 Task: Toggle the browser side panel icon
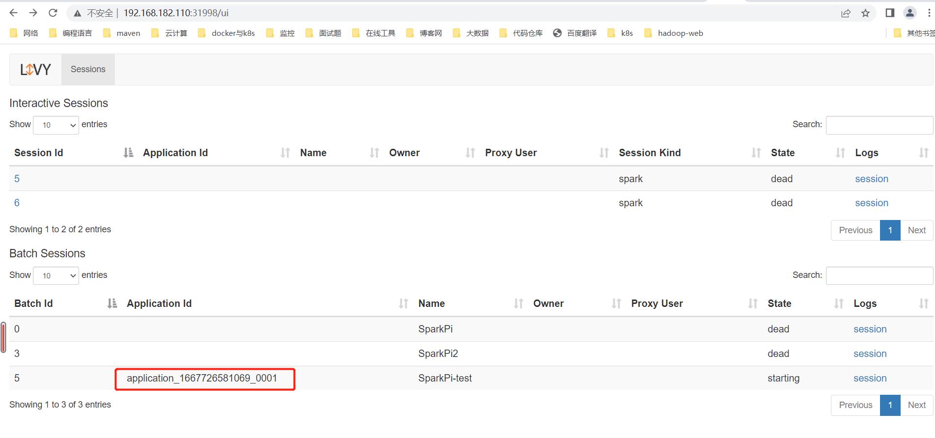click(x=890, y=13)
